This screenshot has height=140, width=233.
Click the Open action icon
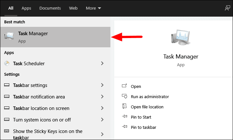point(125,86)
